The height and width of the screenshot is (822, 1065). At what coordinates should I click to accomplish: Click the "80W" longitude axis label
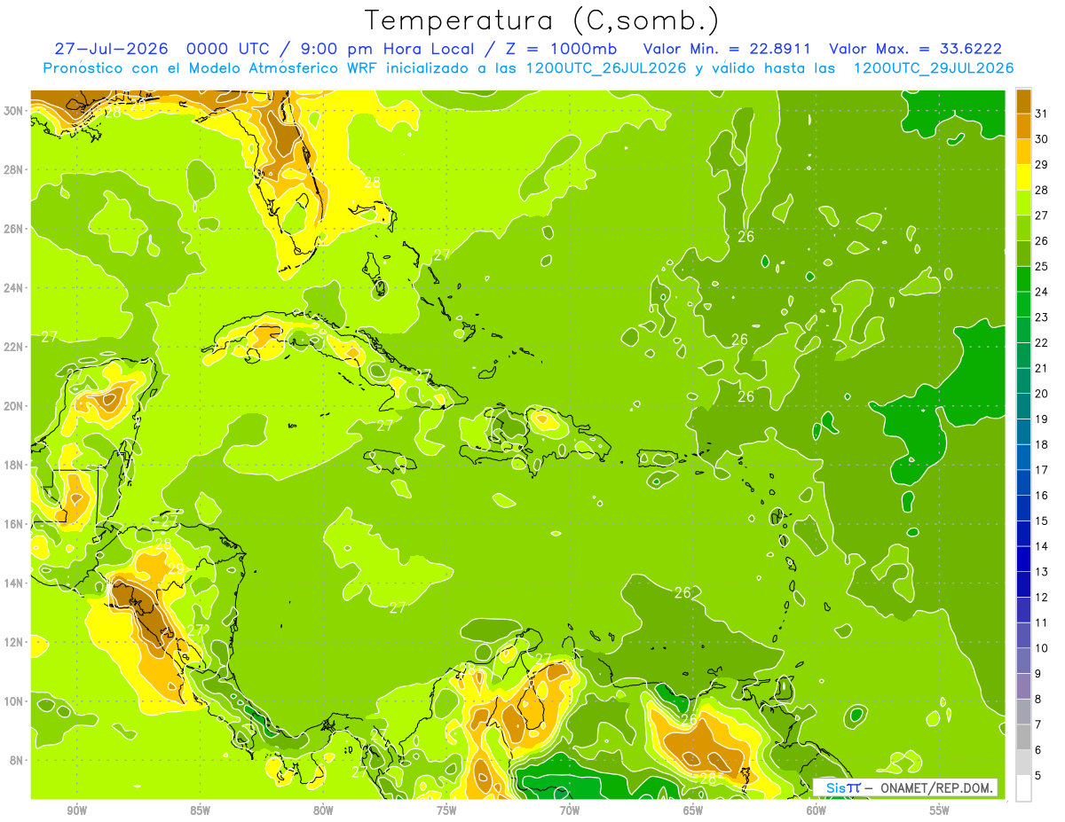[x=323, y=810]
